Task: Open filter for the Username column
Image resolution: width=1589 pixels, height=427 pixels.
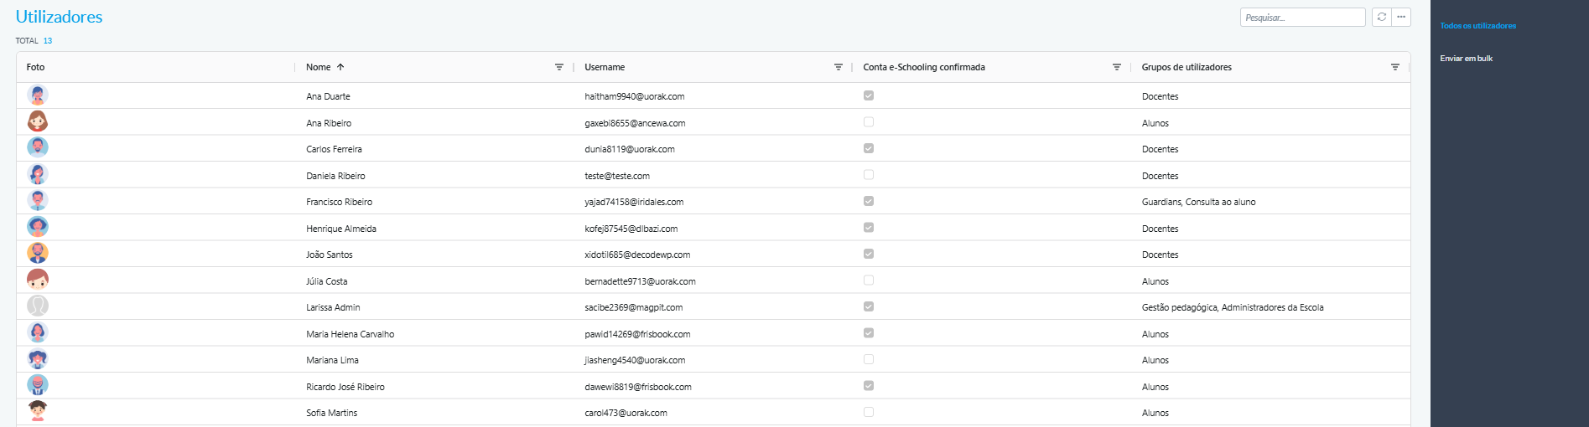Action: point(838,67)
